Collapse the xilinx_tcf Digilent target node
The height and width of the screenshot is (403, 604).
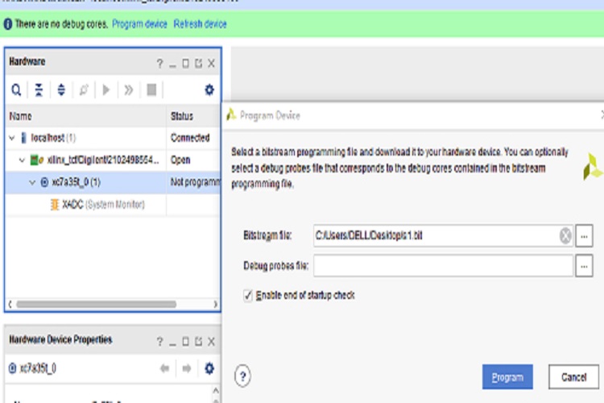23,160
